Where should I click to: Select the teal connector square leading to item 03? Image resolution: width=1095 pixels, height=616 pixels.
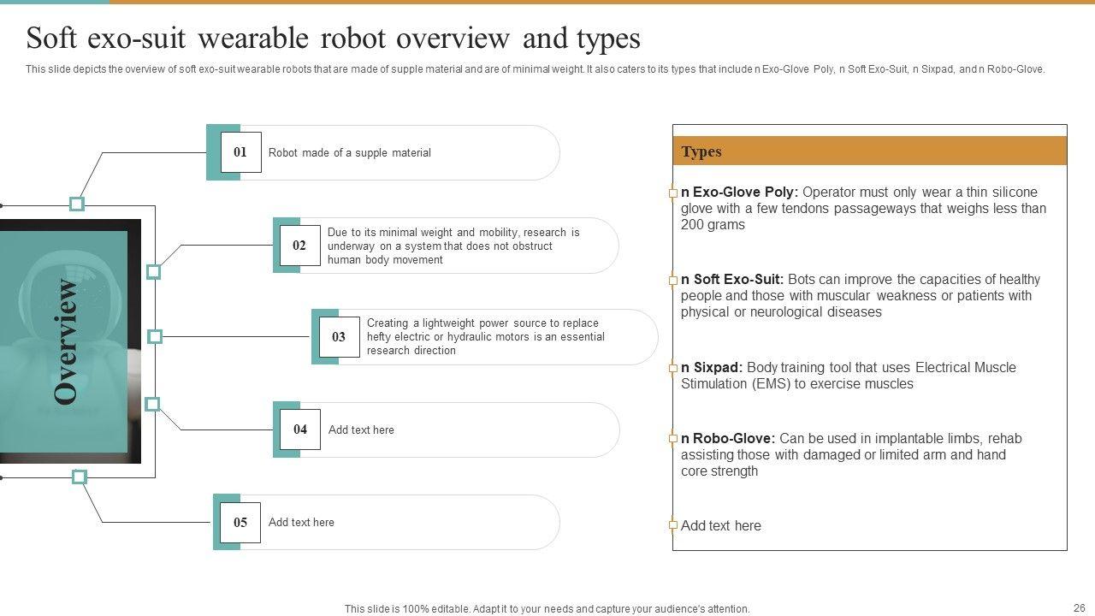pyautogui.click(x=155, y=336)
